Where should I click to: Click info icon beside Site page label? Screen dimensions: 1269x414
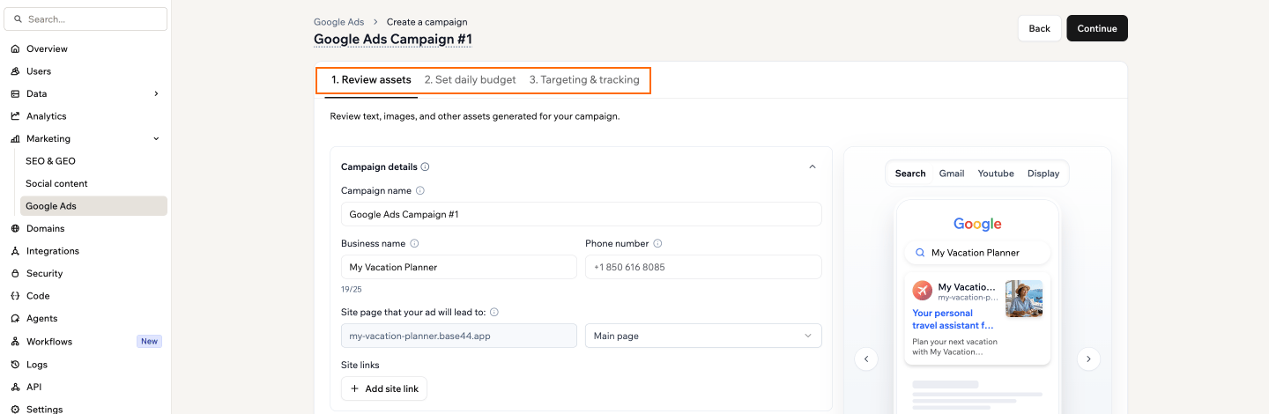(x=494, y=312)
